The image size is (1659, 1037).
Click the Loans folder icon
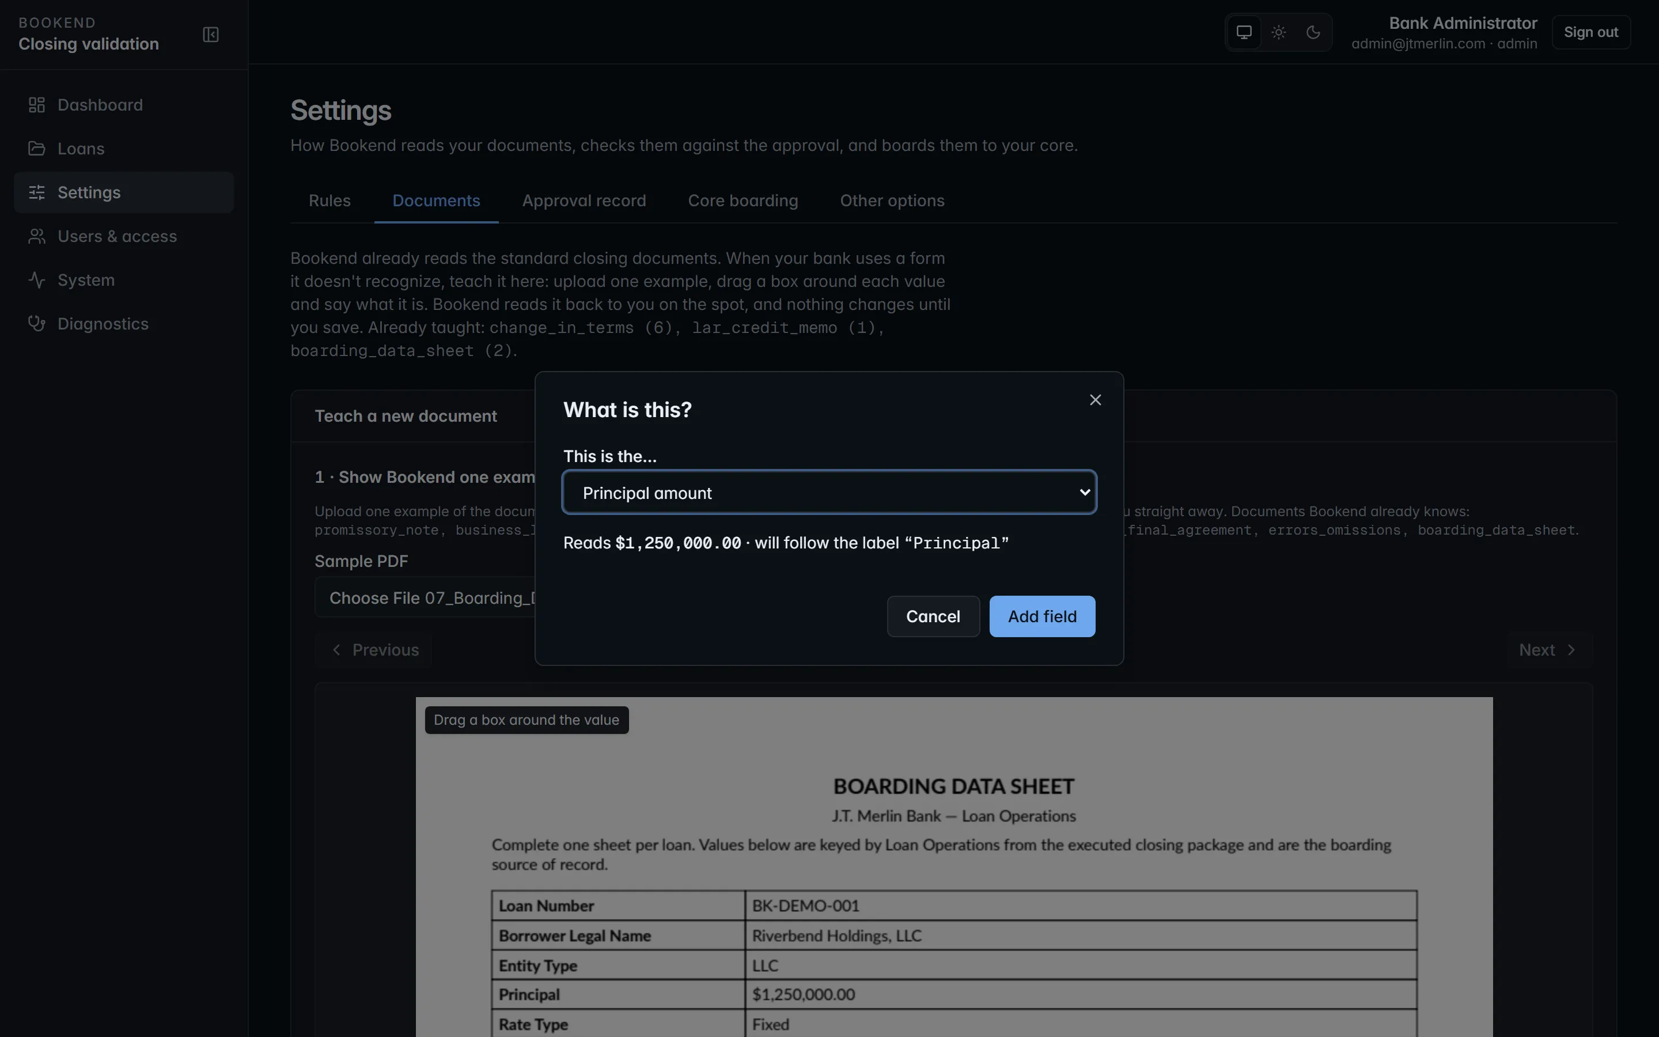36,149
